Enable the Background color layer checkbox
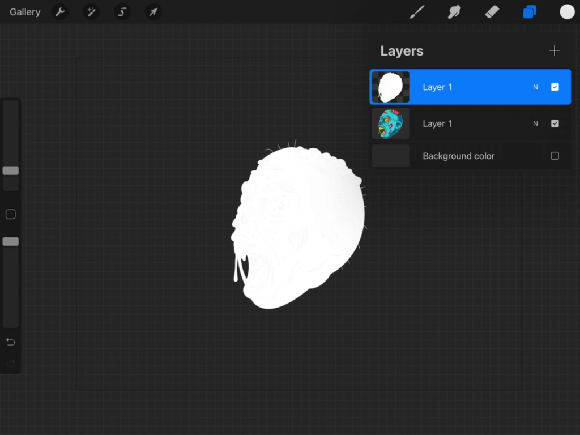580x435 pixels. click(x=555, y=156)
